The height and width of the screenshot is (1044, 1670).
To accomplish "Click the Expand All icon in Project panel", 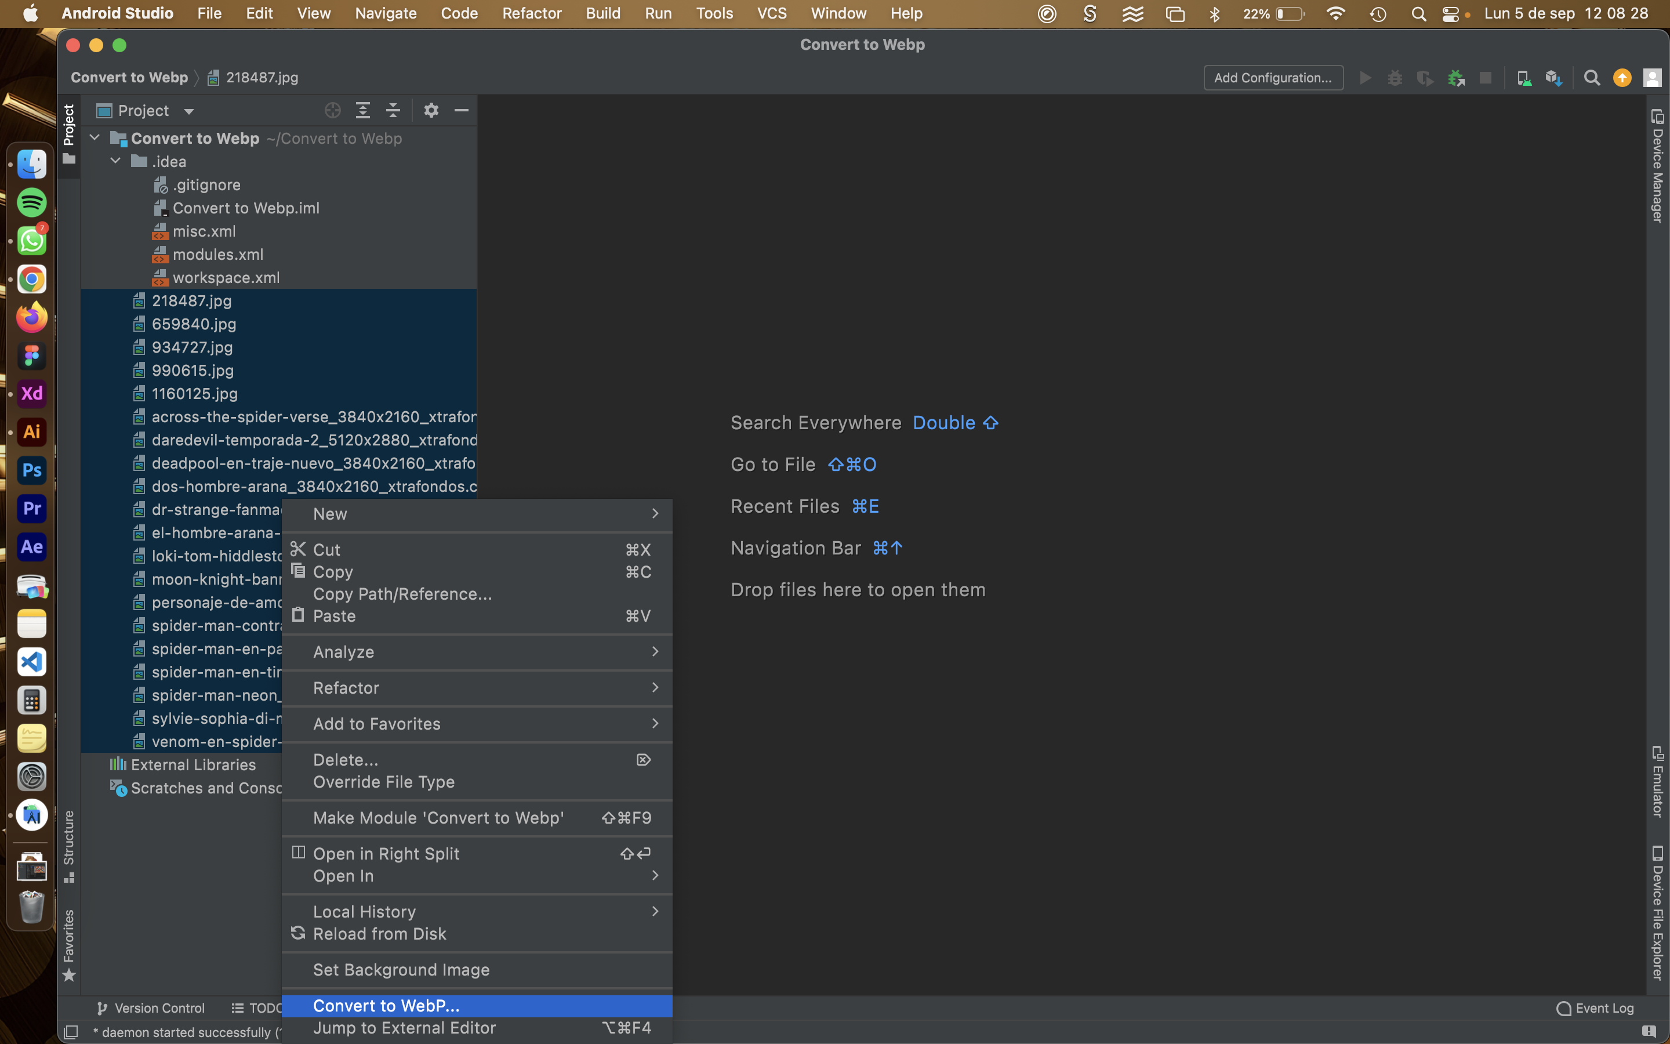I will [363, 110].
